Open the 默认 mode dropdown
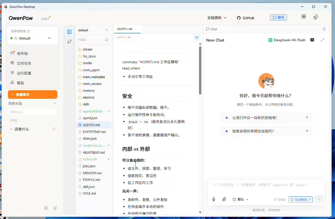This screenshot has width=335, height=219. tap(240, 199)
